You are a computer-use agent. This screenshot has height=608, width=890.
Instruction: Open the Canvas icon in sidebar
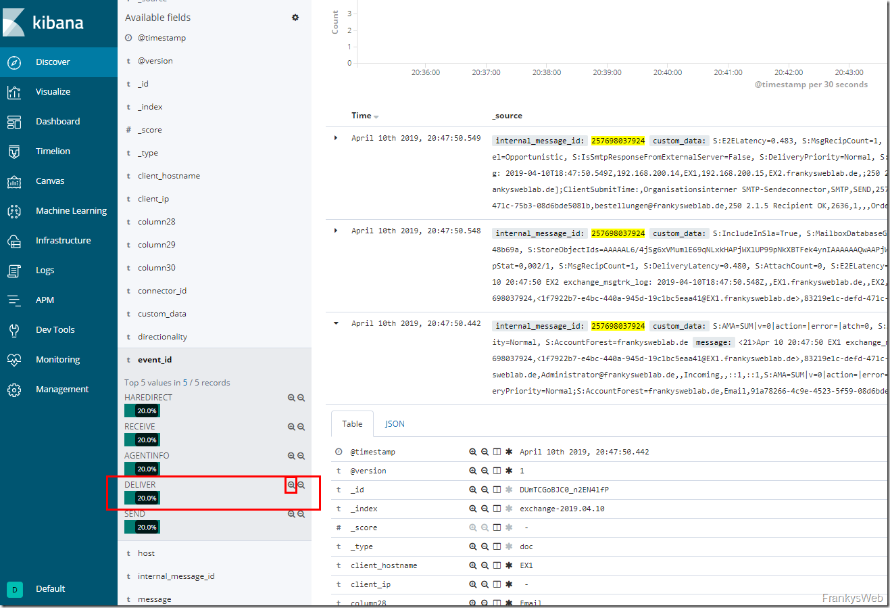pos(14,181)
